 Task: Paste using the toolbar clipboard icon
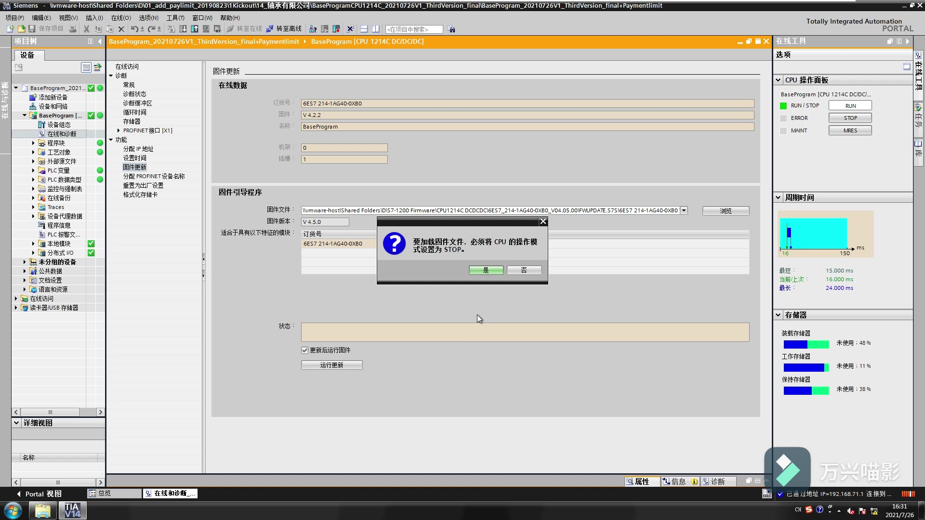(x=110, y=29)
